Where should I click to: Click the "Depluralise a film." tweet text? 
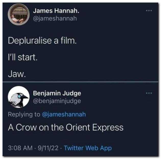click(x=42, y=41)
